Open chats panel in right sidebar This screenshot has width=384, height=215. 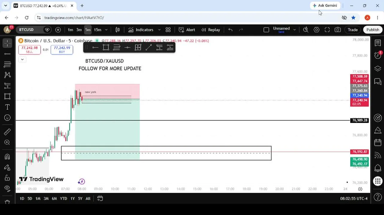point(378,81)
